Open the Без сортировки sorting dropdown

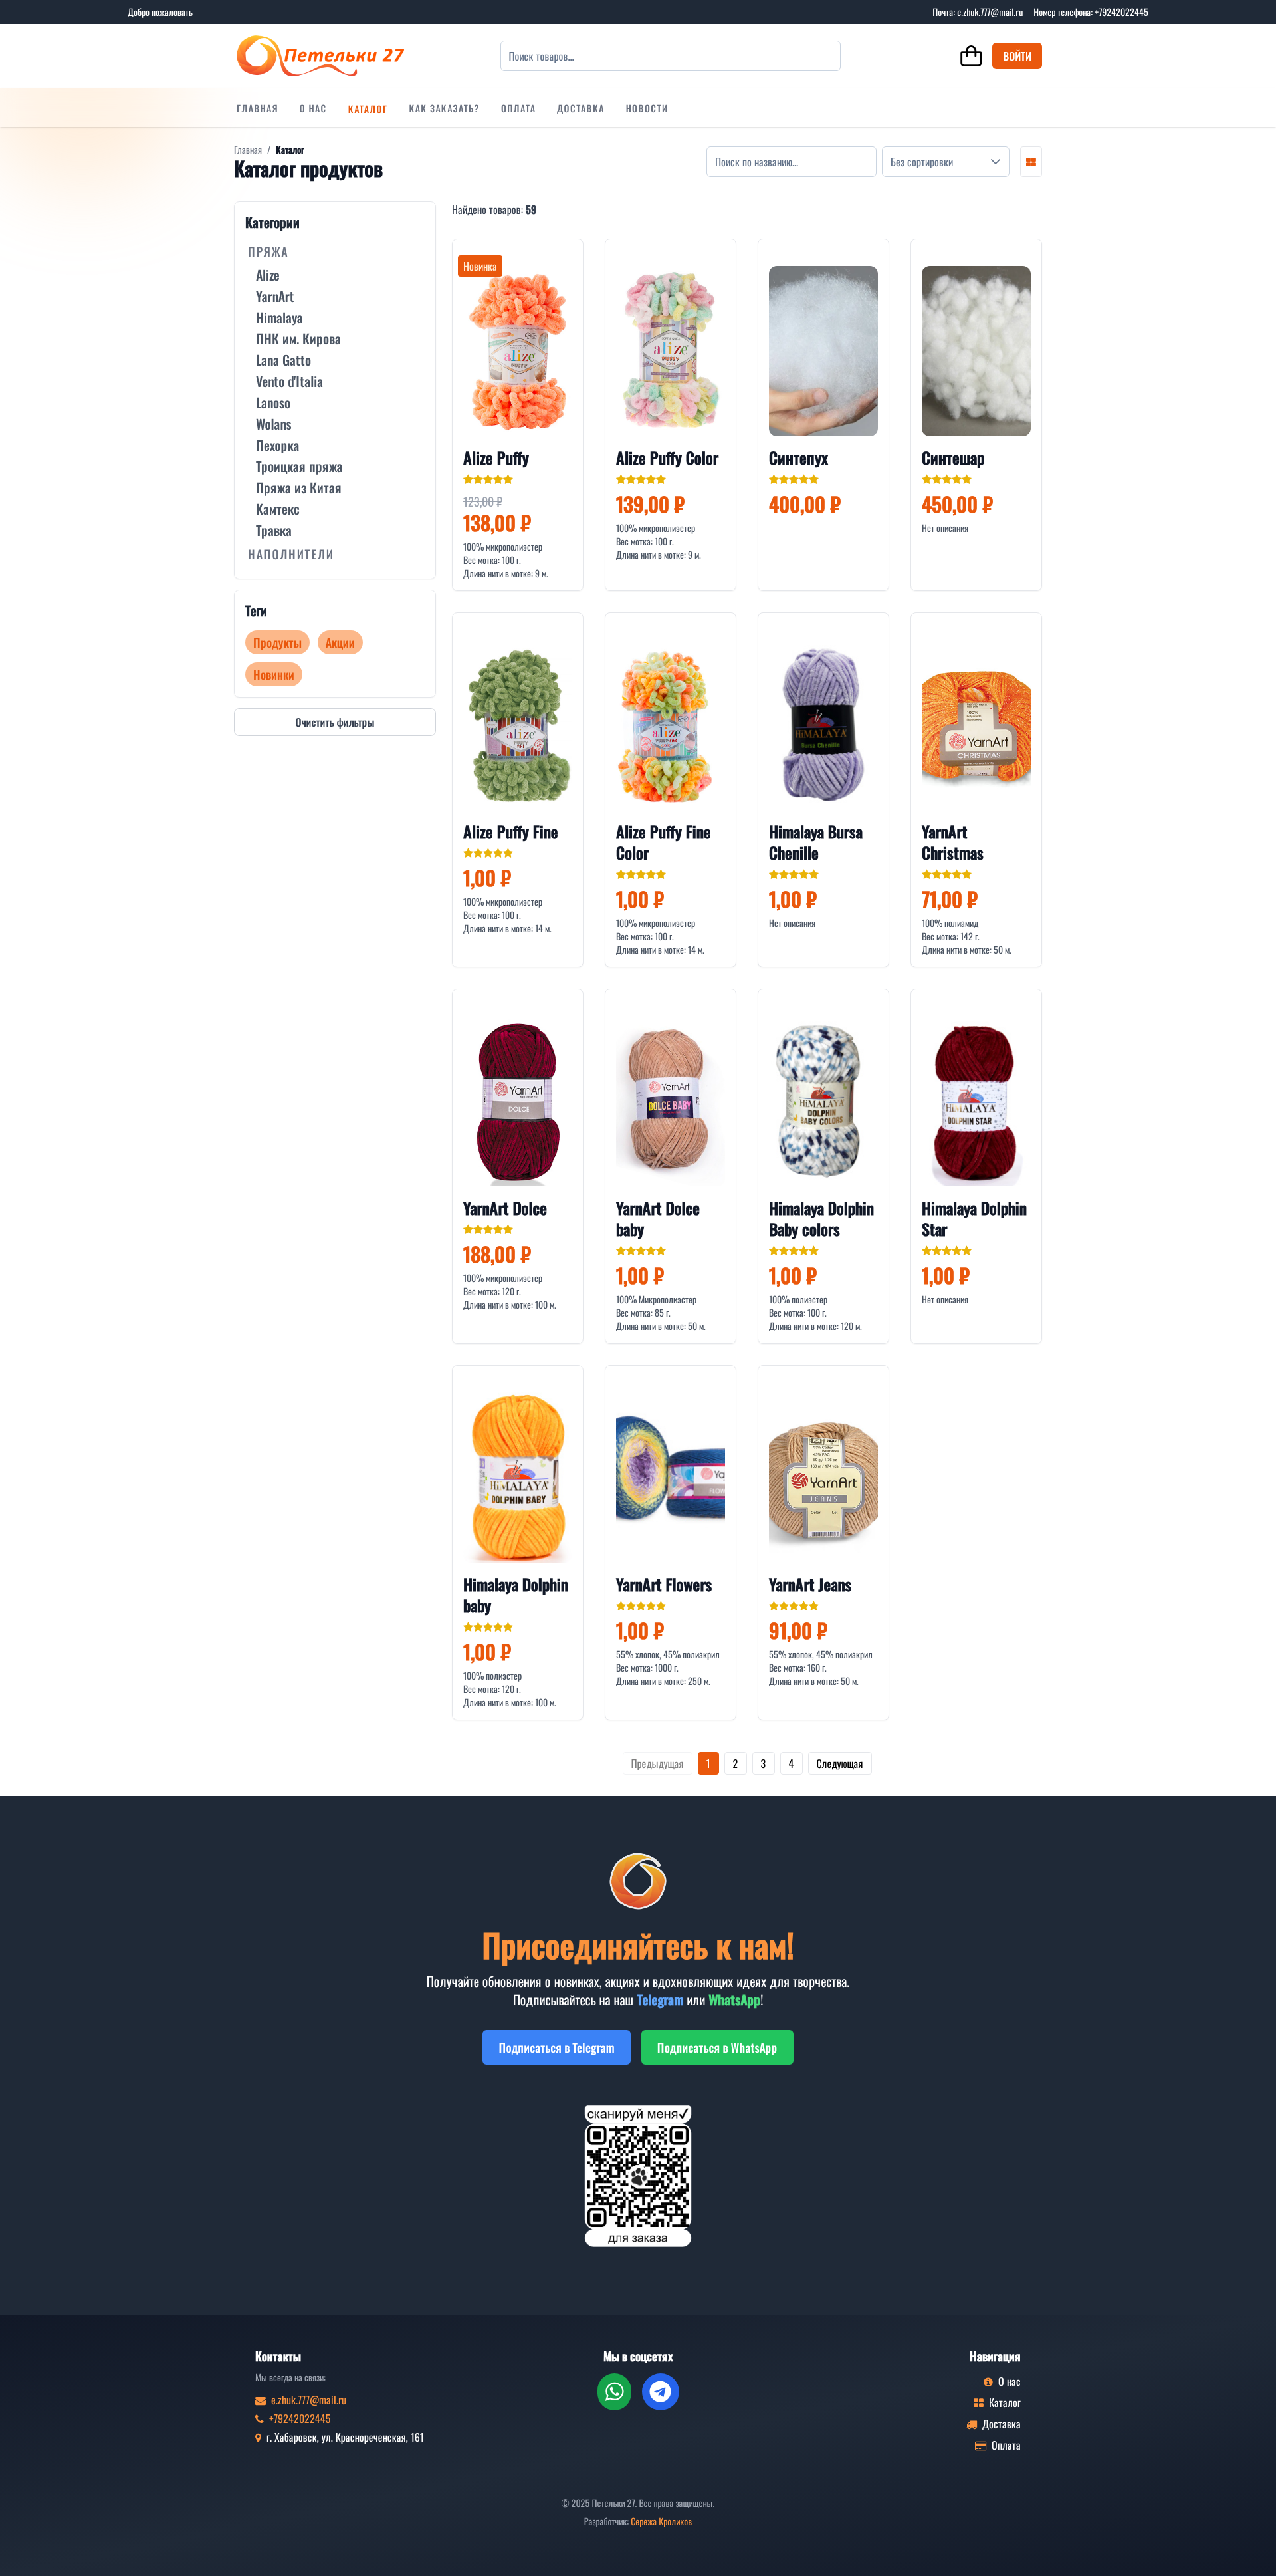tap(945, 162)
